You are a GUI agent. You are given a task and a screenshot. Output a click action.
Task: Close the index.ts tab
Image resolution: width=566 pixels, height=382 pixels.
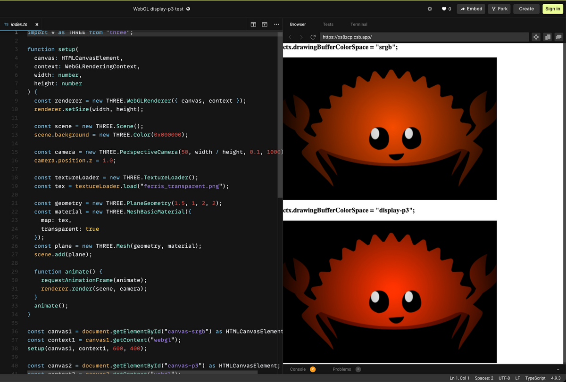point(37,24)
